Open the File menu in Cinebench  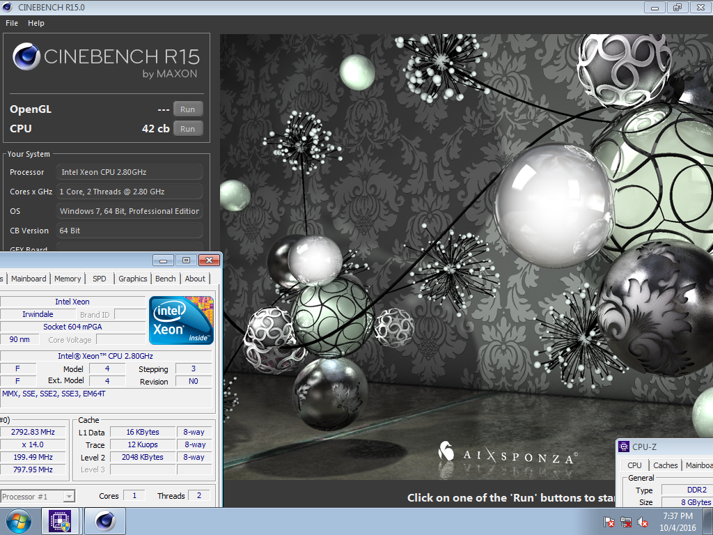click(12, 23)
